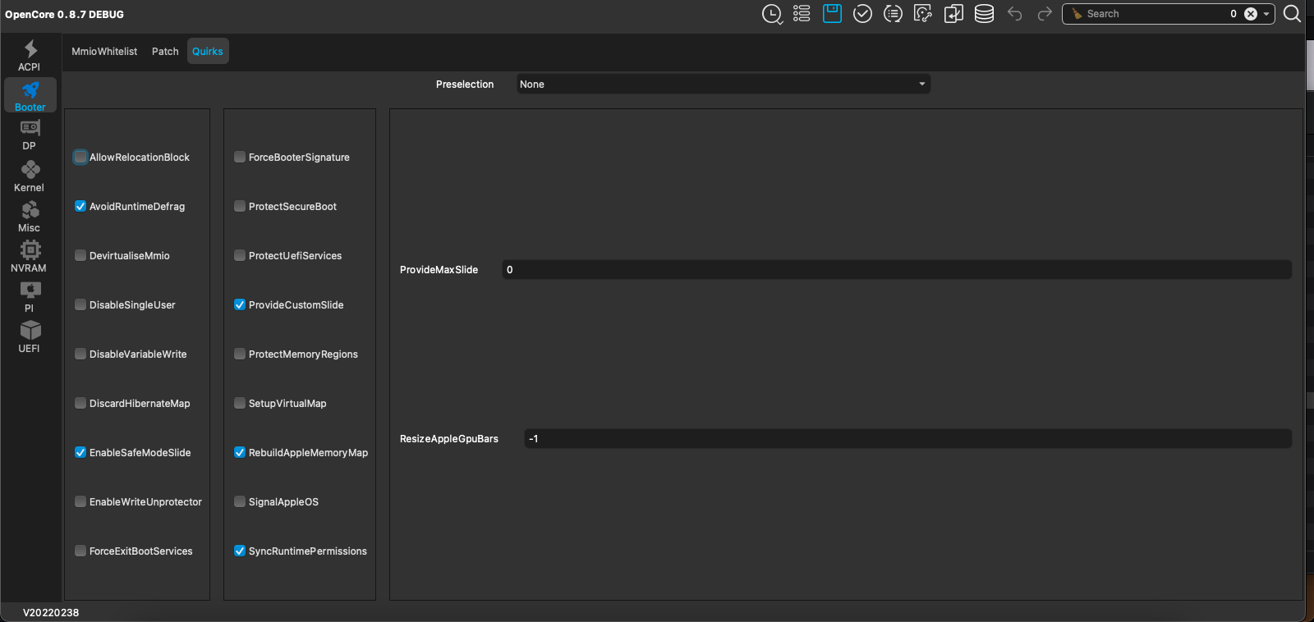Image resolution: width=1314 pixels, height=622 pixels.
Task: Go to the Kernel section
Action: point(30,176)
